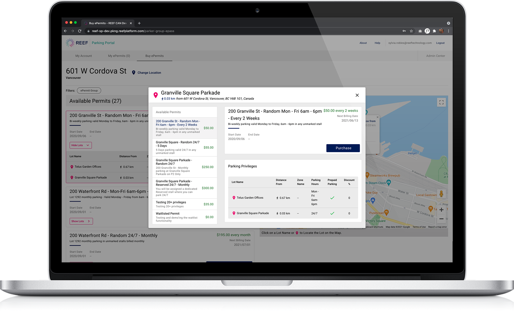
Task: Open the Chrome three-dot menu
Action: click(448, 31)
